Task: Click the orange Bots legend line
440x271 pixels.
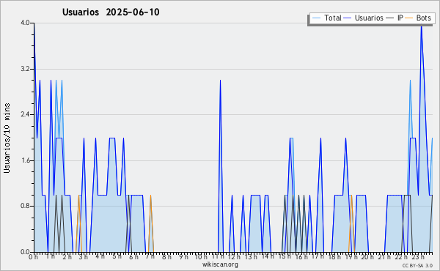Action: click(410, 18)
